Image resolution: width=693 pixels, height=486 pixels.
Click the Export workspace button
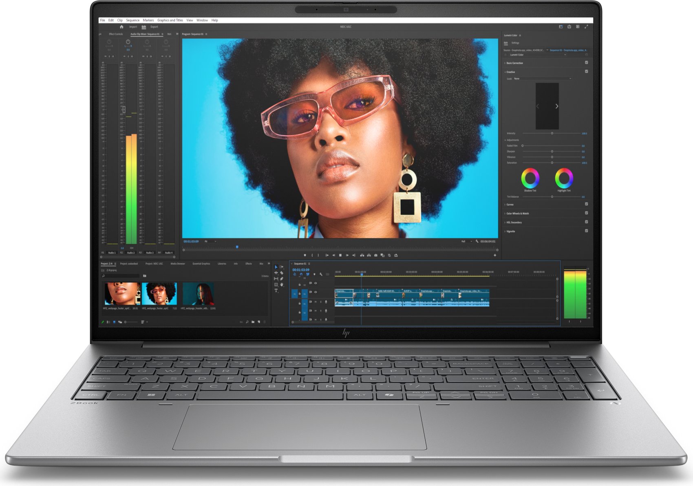[x=154, y=27]
